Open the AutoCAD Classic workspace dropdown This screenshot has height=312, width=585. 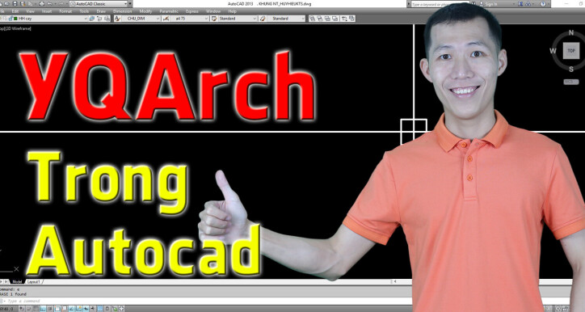coord(99,4)
